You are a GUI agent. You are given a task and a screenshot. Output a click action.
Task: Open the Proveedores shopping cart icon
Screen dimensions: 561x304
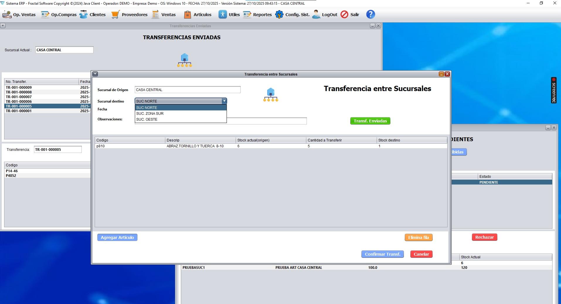coord(115,14)
